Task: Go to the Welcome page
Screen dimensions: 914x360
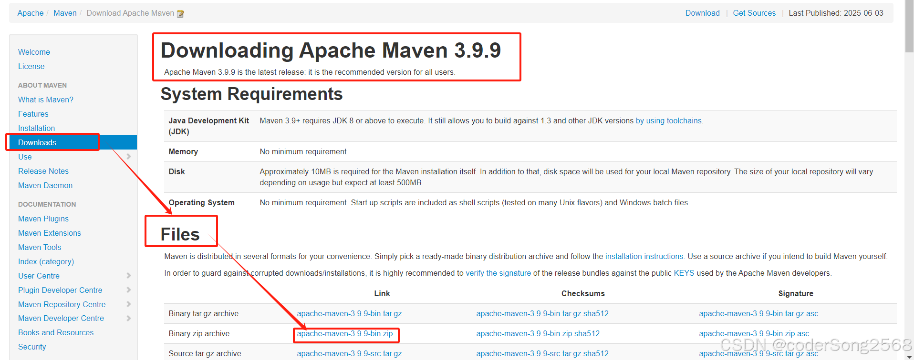Action: [34, 52]
